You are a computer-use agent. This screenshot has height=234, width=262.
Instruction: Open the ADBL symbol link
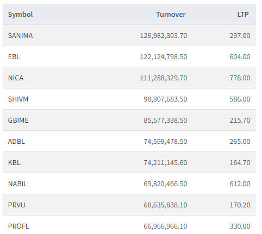point(16,142)
